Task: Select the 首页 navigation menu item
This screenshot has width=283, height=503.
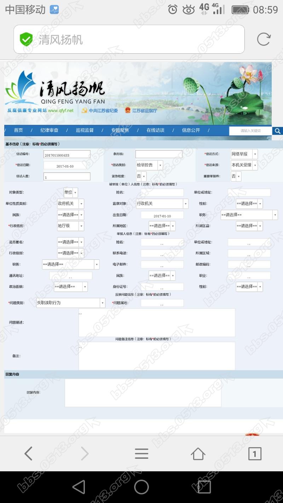Action: pos(18,130)
